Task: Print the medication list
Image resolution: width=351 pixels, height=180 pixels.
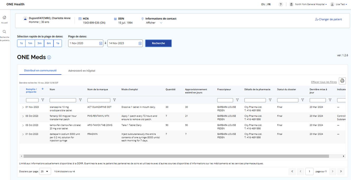Action: tap(342, 81)
